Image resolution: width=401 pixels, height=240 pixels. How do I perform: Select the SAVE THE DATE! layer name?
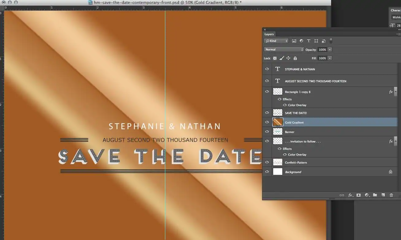click(x=296, y=113)
